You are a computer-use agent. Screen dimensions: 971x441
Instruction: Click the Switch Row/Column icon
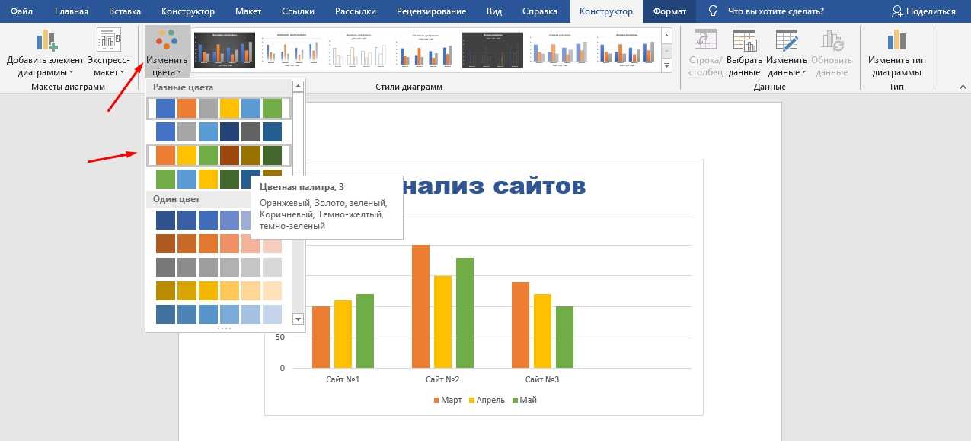pyautogui.click(x=704, y=41)
